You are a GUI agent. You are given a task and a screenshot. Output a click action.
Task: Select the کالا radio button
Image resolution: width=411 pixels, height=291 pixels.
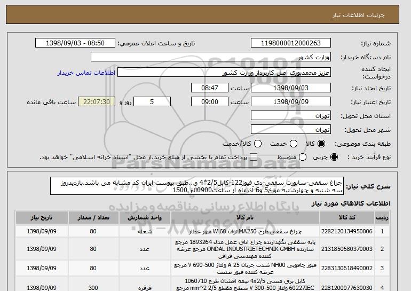[321, 144]
